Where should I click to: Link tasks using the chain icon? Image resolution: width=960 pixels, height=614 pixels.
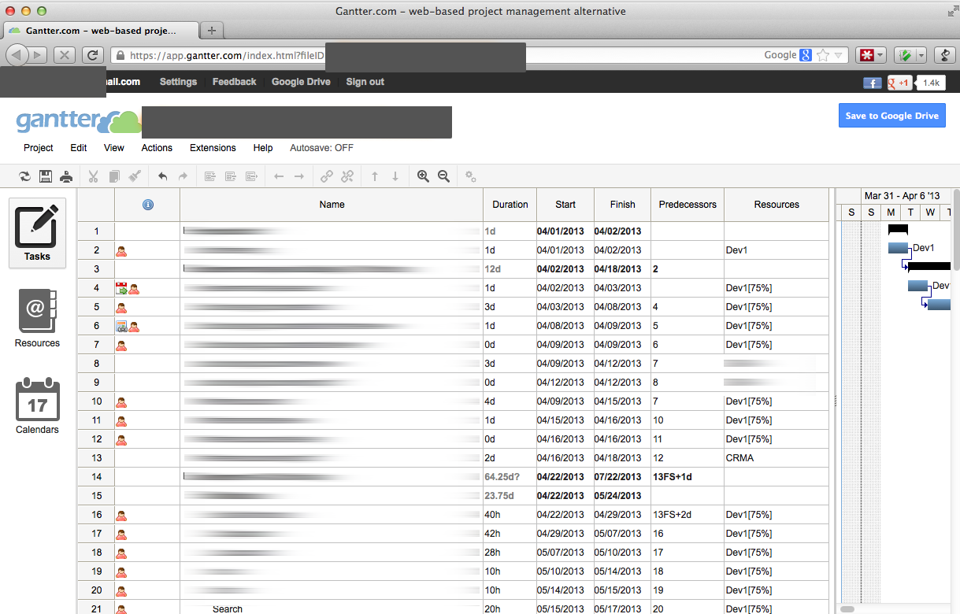pos(327,176)
